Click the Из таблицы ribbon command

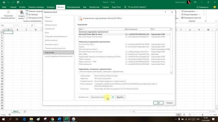click(32, 15)
